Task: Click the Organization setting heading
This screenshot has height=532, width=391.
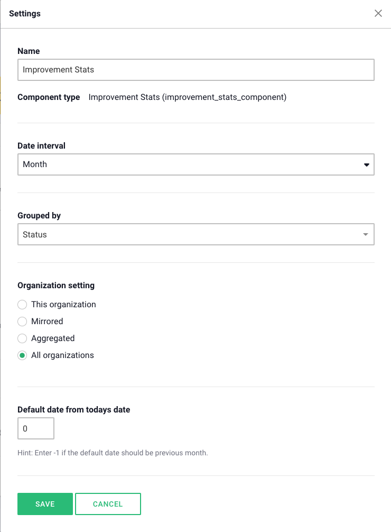Action: 56,286
